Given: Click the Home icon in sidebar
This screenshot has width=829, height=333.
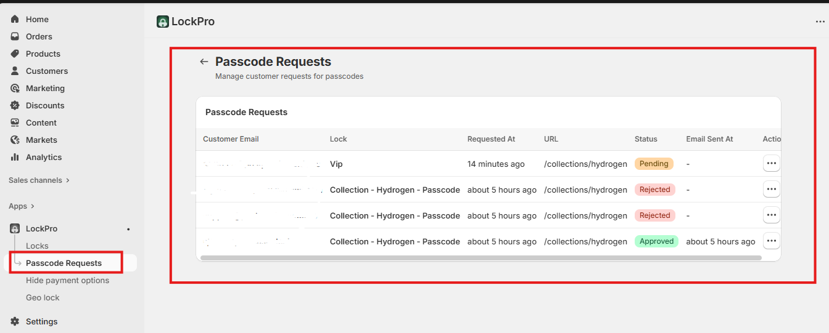Looking at the screenshot, I should click(15, 19).
